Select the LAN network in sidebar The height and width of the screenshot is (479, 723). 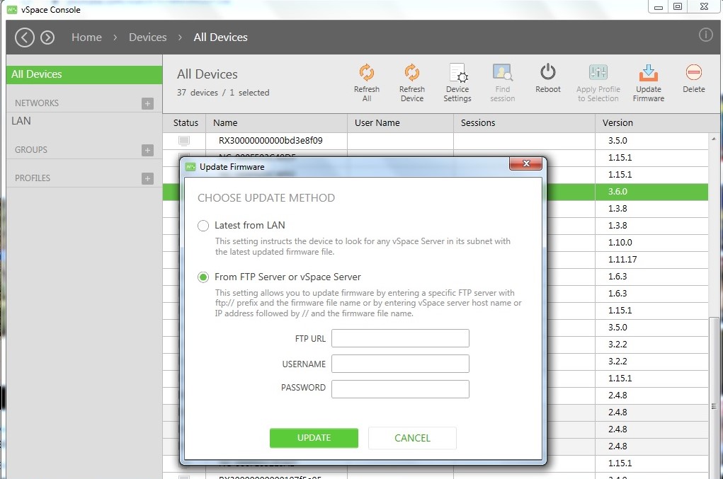pyautogui.click(x=21, y=121)
